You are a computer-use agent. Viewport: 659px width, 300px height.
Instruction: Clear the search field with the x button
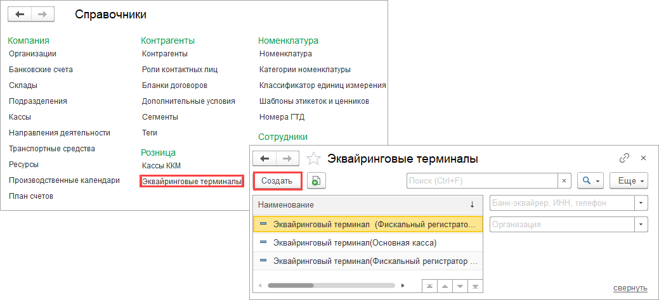coord(564,181)
